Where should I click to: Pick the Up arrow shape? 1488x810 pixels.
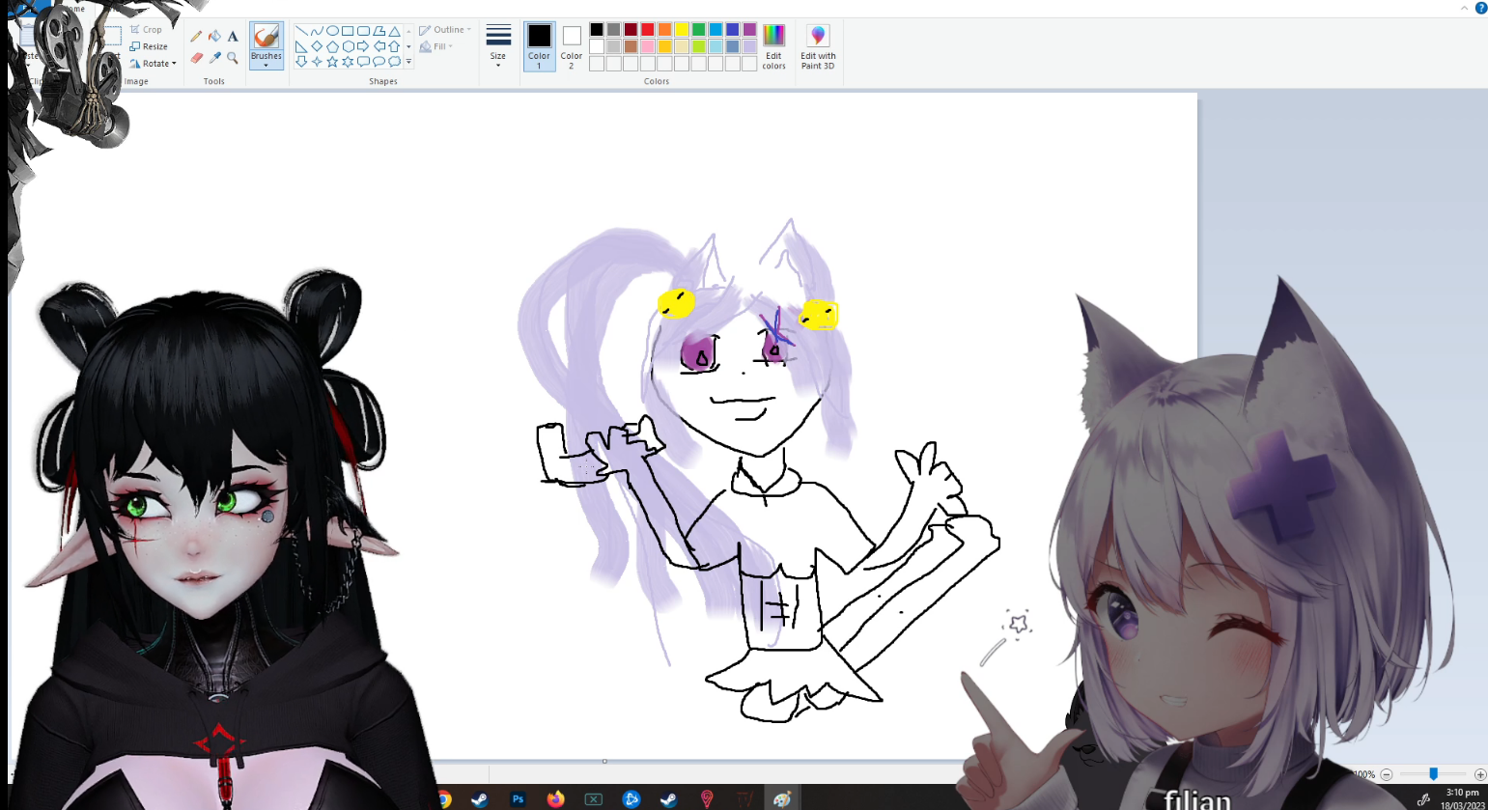click(x=394, y=46)
